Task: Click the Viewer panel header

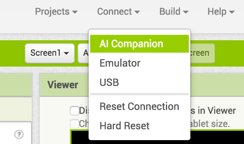Action: point(63,85)
